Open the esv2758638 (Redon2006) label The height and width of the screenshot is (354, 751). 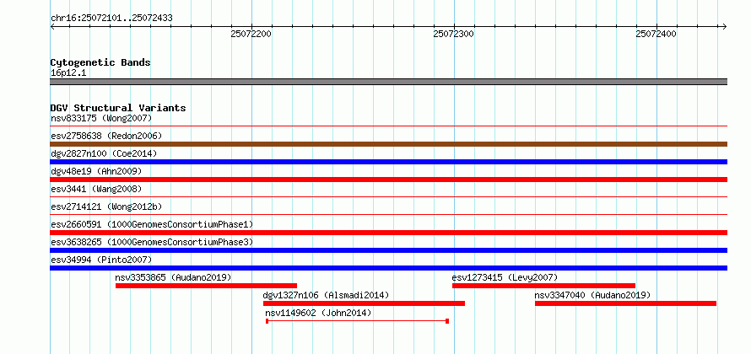pos(106,136)
